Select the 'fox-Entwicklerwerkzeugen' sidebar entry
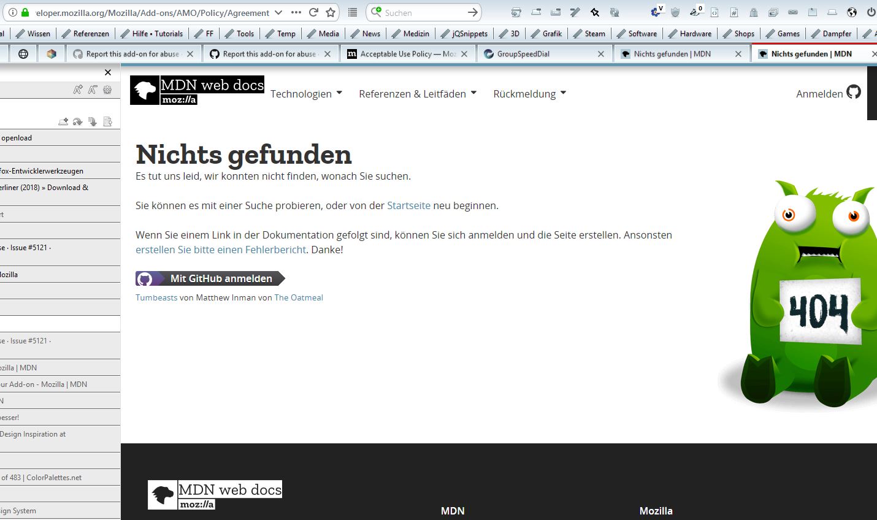 coord(60,171)
